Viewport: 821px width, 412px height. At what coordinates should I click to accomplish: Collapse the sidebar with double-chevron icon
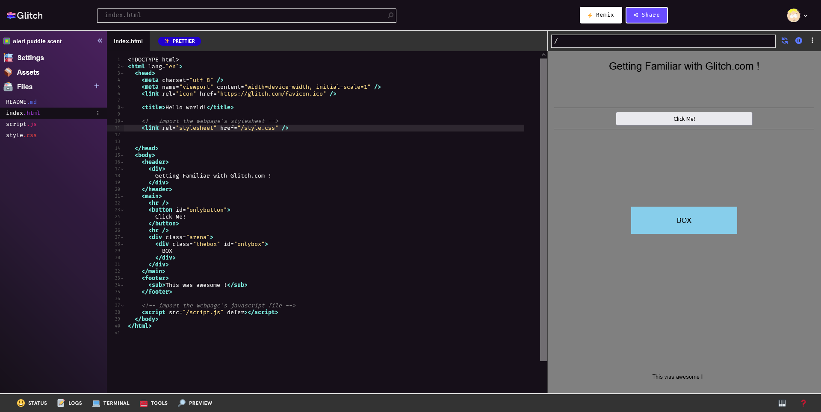100,41
